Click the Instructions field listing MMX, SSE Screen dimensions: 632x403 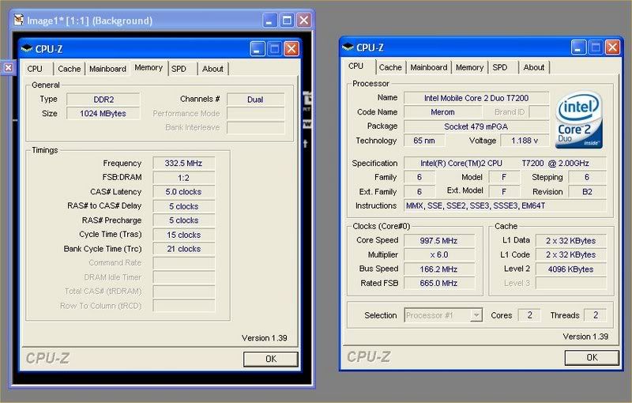(x=505, y=206)
